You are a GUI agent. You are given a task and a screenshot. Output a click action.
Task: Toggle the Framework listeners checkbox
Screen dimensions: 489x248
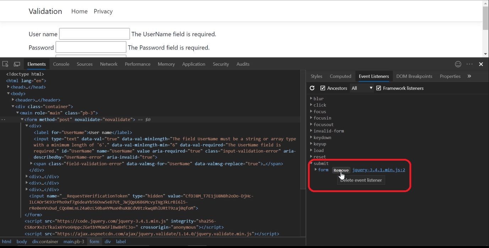click(x=379, y=88)
